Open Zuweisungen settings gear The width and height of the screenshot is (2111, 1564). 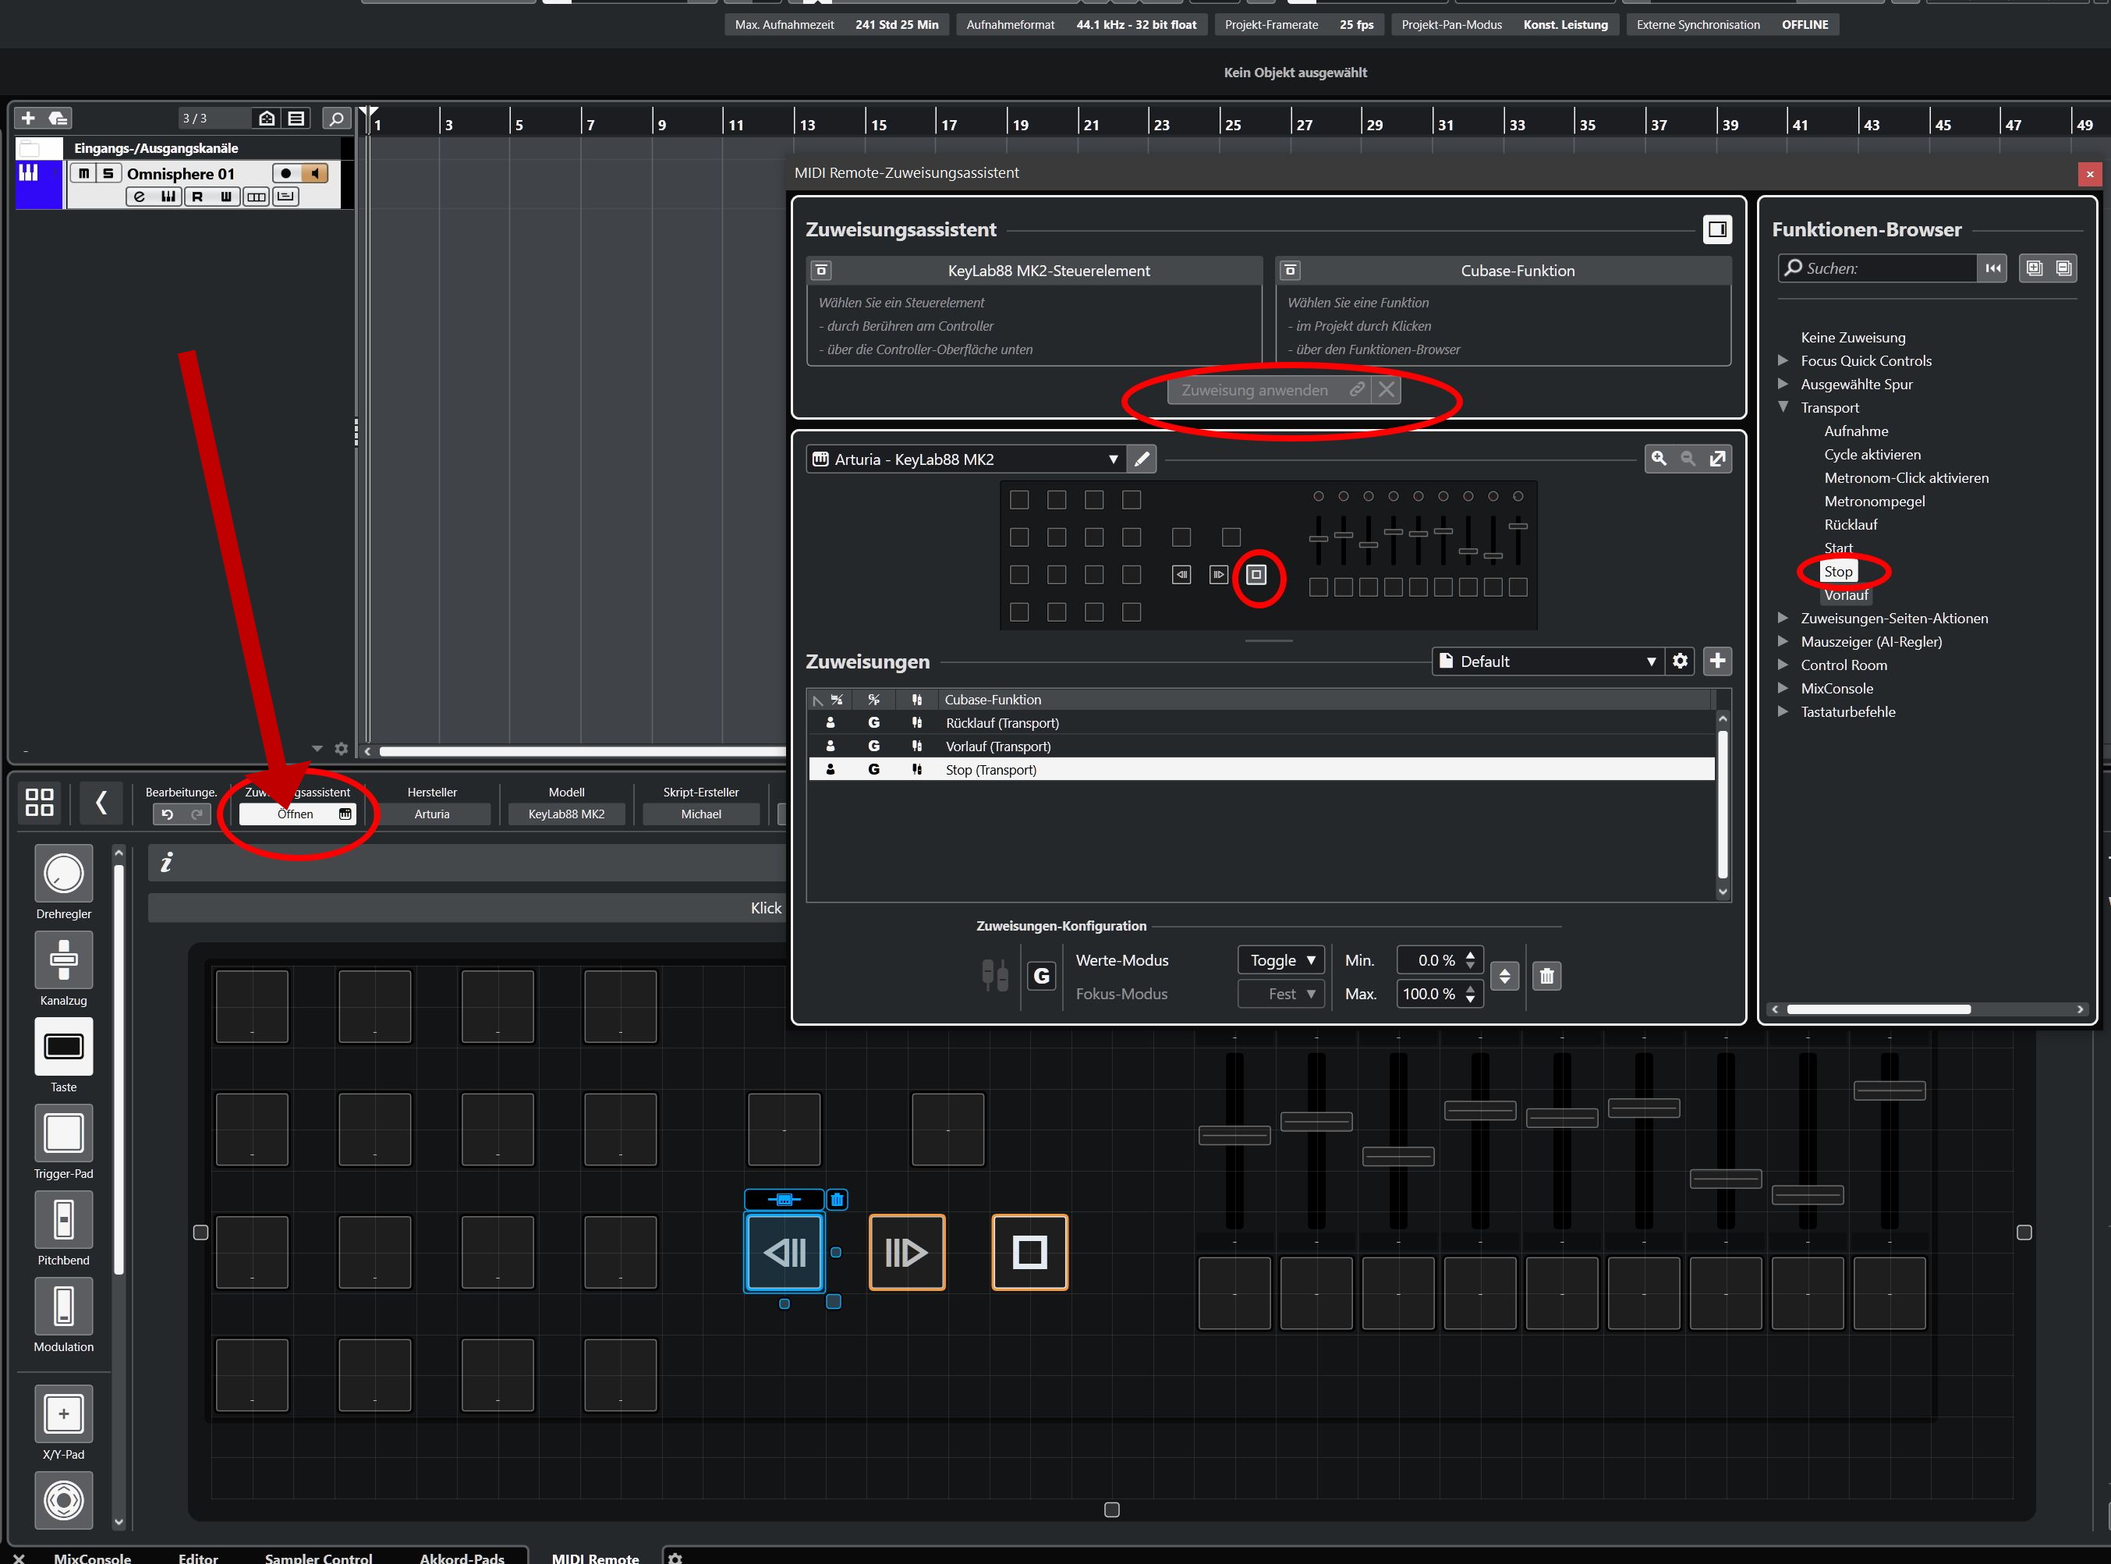point(1680,661)
